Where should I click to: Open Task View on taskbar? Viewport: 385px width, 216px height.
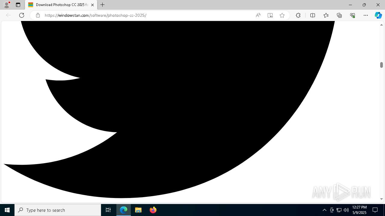click(108, 210)
